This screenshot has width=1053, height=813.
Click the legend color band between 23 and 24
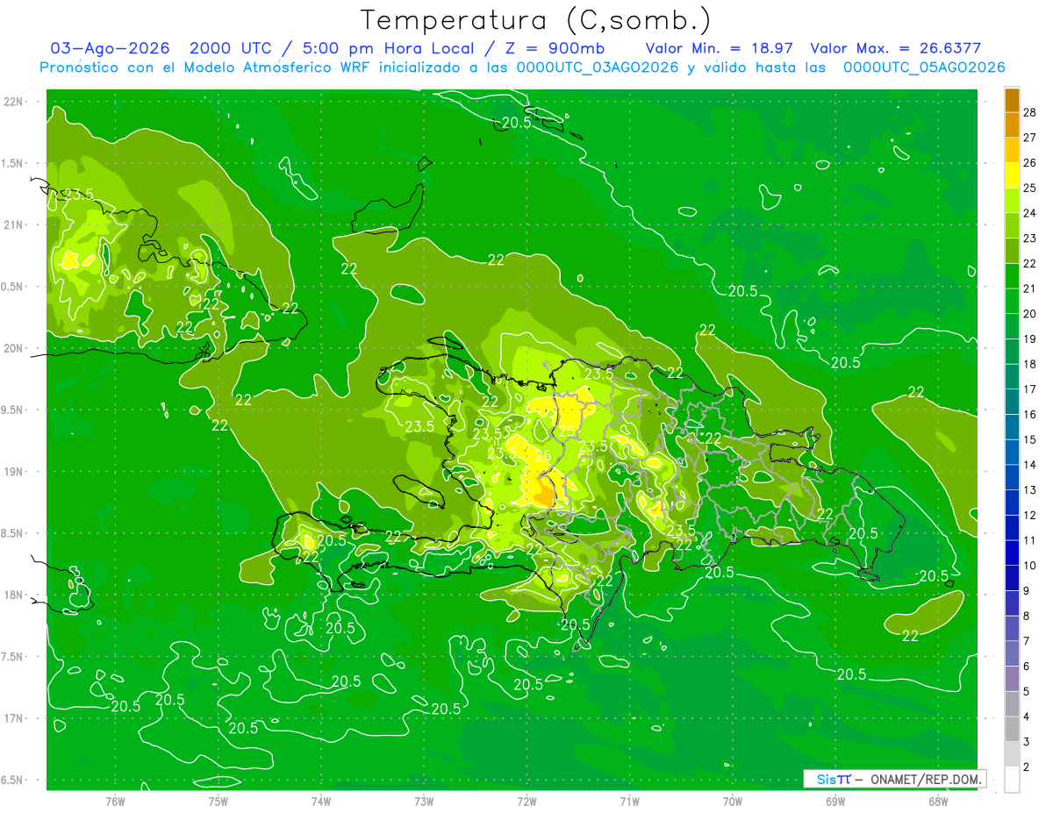[1012, 225]
